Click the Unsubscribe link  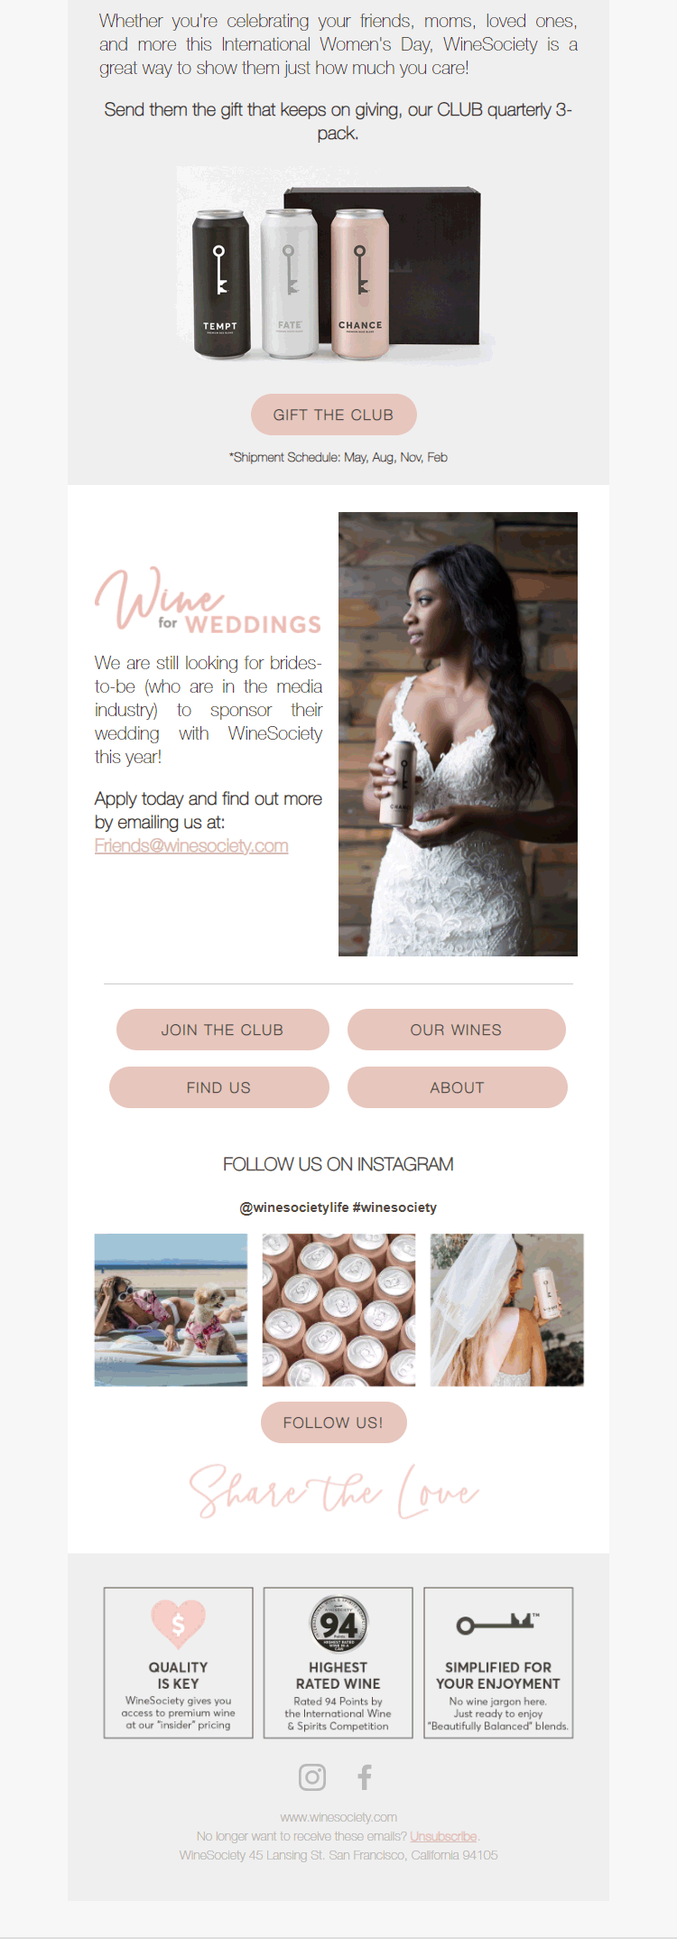[x=443, y=1836]
